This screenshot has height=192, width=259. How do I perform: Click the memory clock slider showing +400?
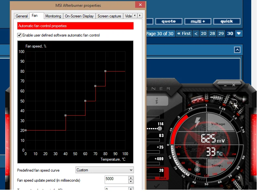coord(153,164)
